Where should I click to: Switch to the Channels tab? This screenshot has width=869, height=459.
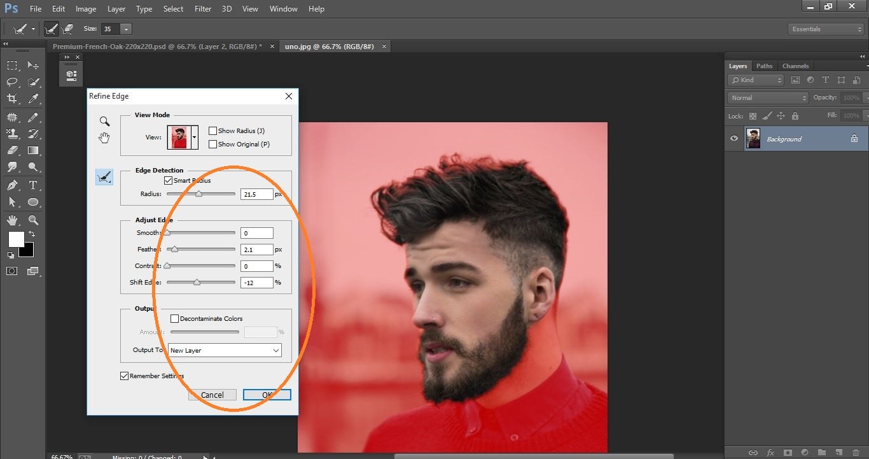795,66
